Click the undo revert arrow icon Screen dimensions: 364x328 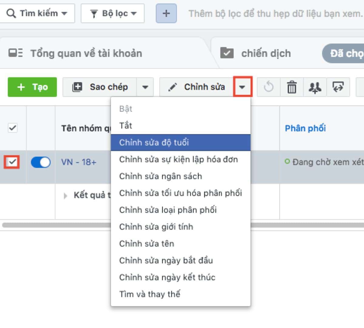[268, 87]
